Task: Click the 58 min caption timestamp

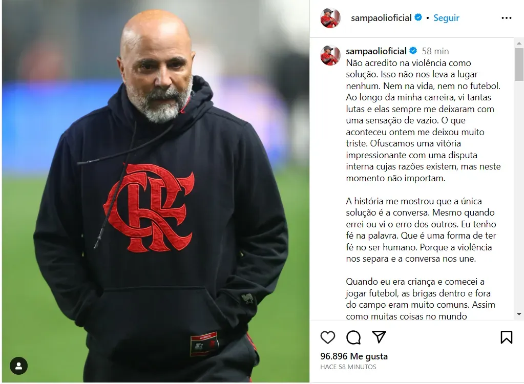Action: click(x=435, y=51)
